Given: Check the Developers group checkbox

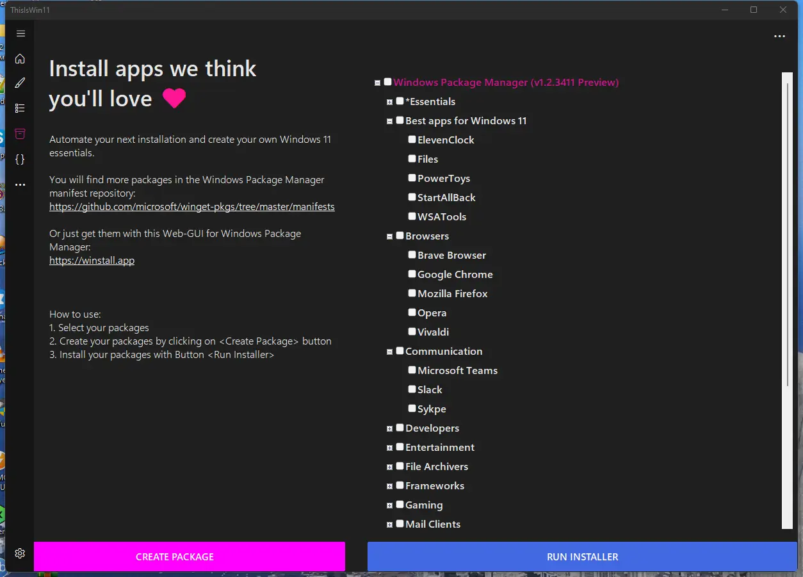Looking at the screenshot, I should [400, 428].
